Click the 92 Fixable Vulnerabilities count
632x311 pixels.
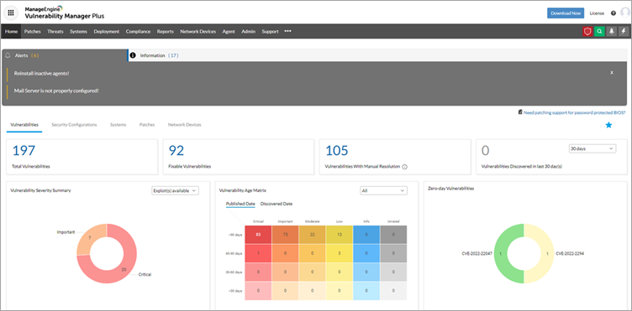[176, 150]
